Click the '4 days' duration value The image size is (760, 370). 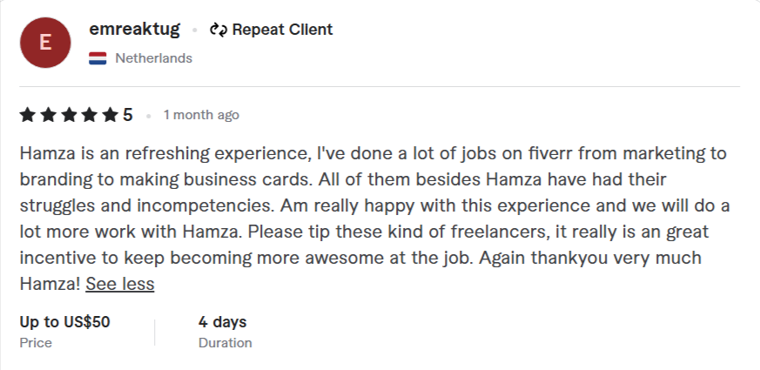pyautogui.click(x=222, y=322)
